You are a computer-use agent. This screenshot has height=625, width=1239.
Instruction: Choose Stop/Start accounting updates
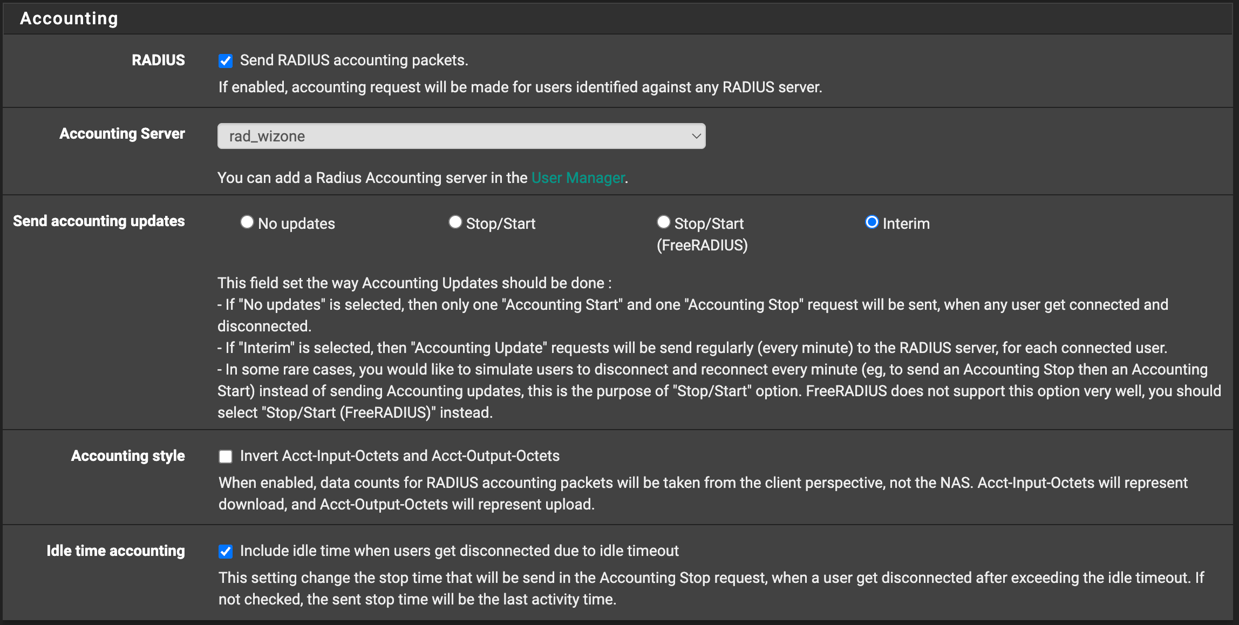tap(455, 222)
